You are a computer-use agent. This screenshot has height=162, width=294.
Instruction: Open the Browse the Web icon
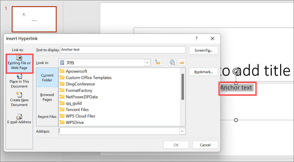[x=172, y=63]
